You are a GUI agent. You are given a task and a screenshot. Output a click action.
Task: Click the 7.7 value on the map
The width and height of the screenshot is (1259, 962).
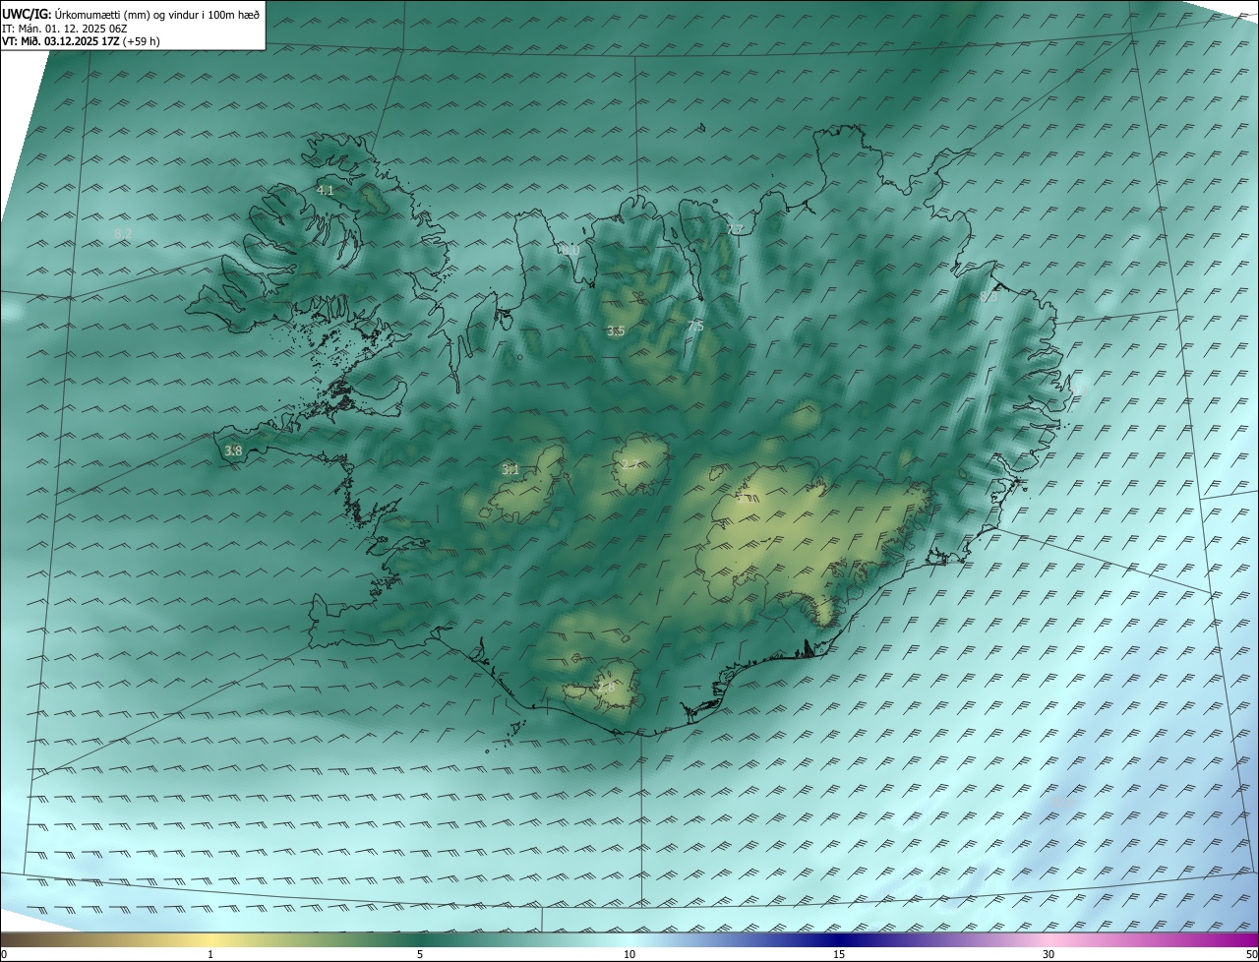[735, 229]
